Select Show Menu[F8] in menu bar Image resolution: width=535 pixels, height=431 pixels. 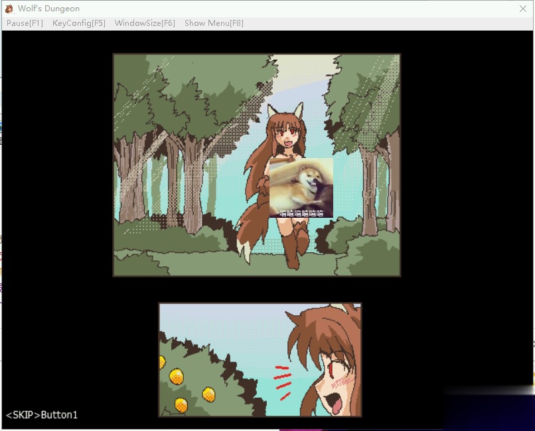point(214,23)
